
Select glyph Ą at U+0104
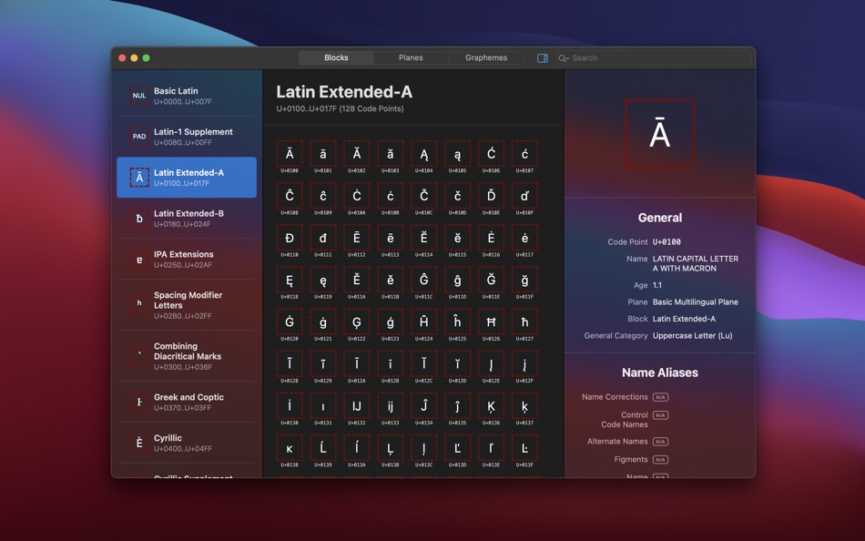[423, 154]
